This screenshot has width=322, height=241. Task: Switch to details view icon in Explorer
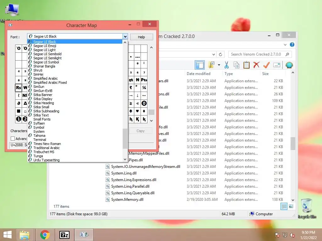(284, 206)
